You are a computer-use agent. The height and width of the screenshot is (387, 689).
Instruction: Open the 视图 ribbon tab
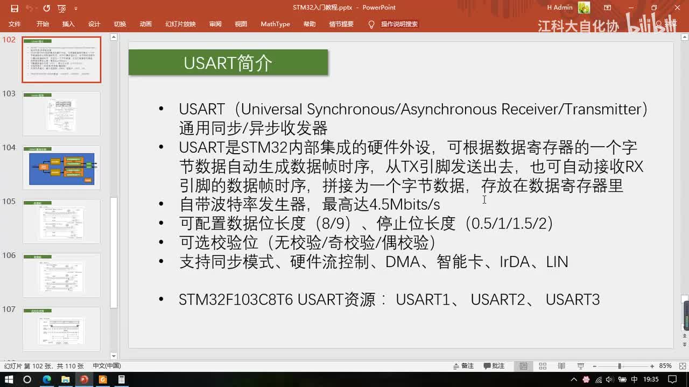click(x=241, y=24)
